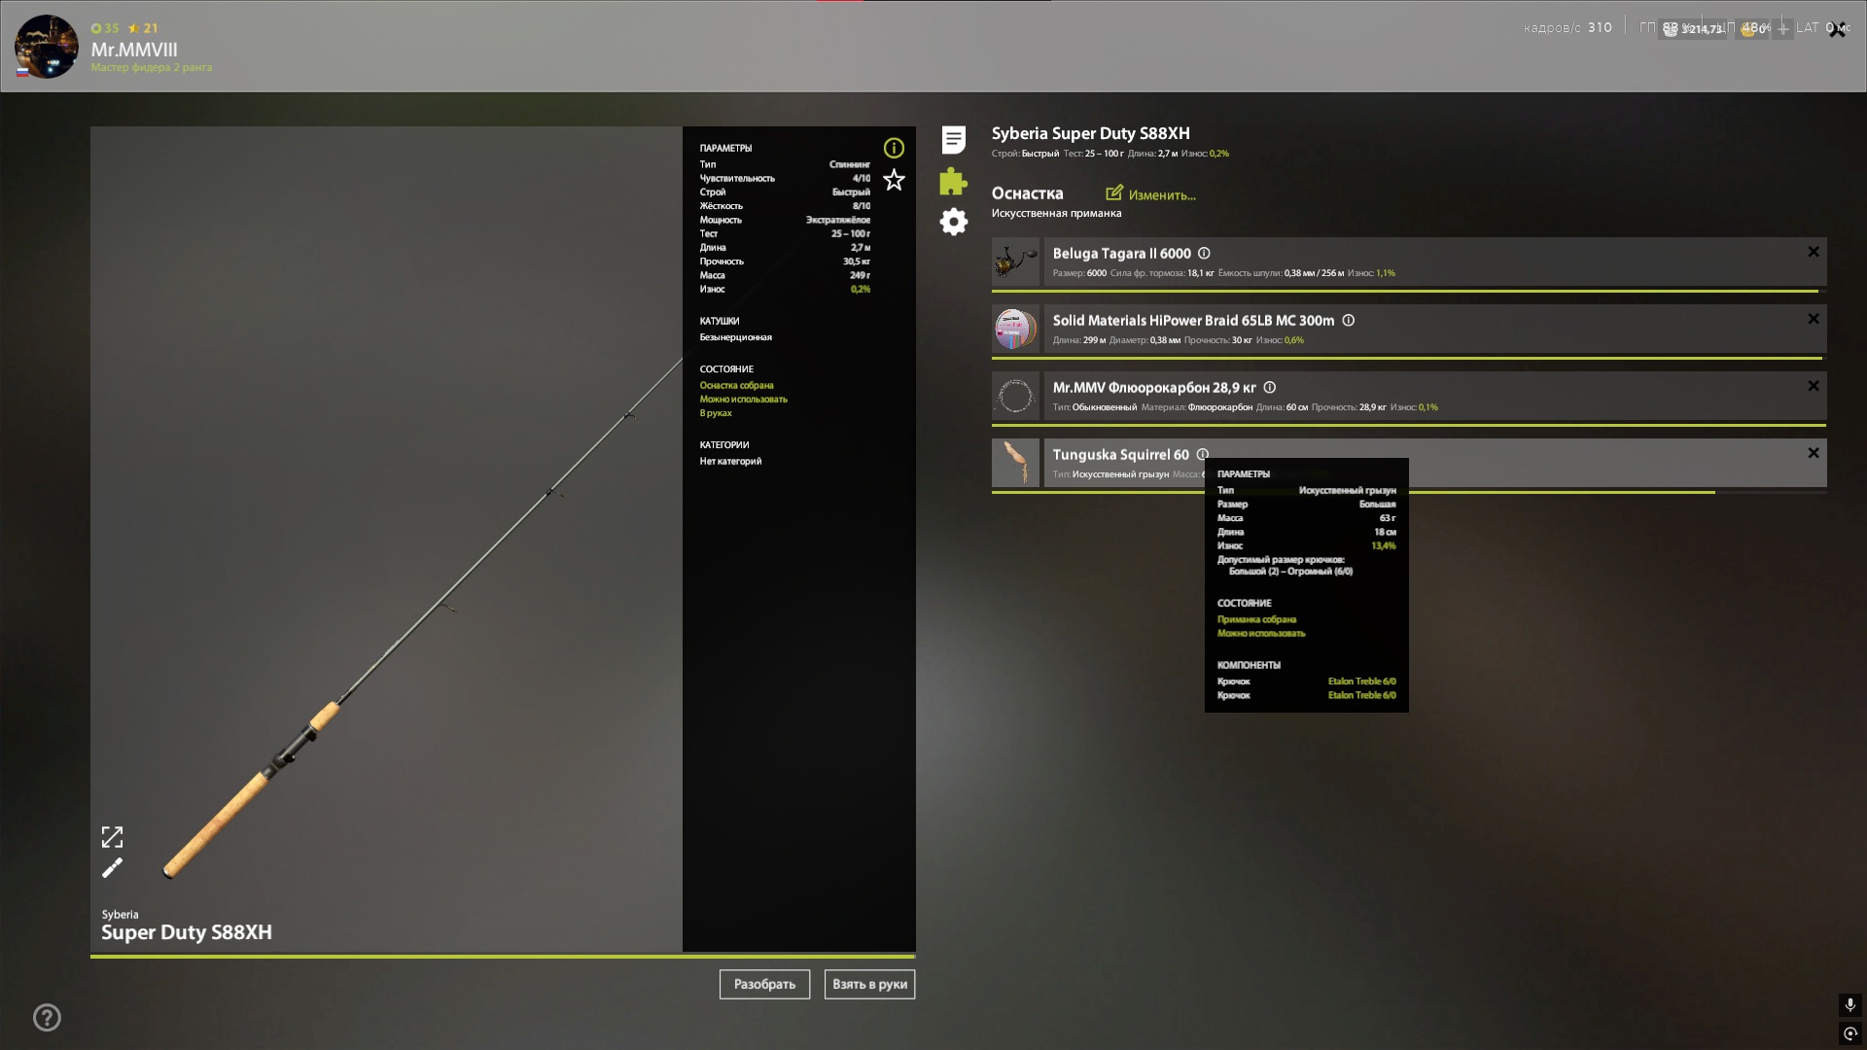The image size is (1867, 1050).
Task: Click the Безынерционная reel type text
Action: click(x=735, y=337)
